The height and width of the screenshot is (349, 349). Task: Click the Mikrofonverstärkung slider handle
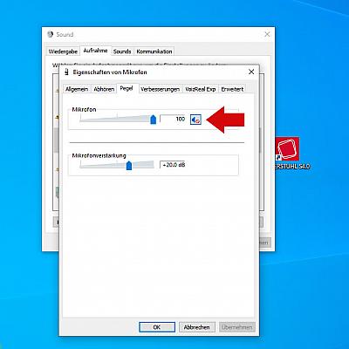click(x=129, y=166)
